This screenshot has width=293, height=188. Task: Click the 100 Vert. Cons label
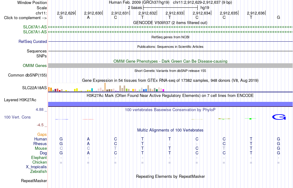pos(17,117)
